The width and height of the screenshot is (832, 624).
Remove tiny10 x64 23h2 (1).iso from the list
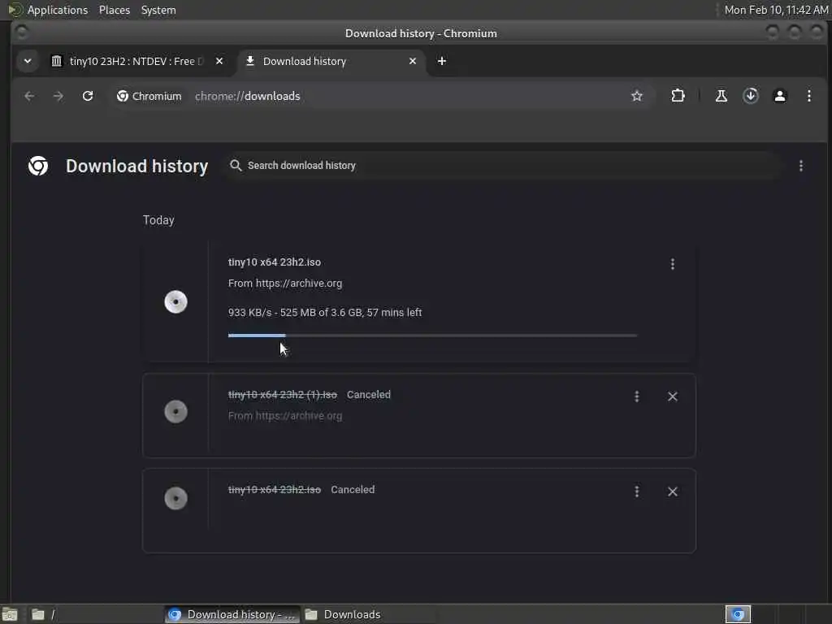tap(672, 396)
